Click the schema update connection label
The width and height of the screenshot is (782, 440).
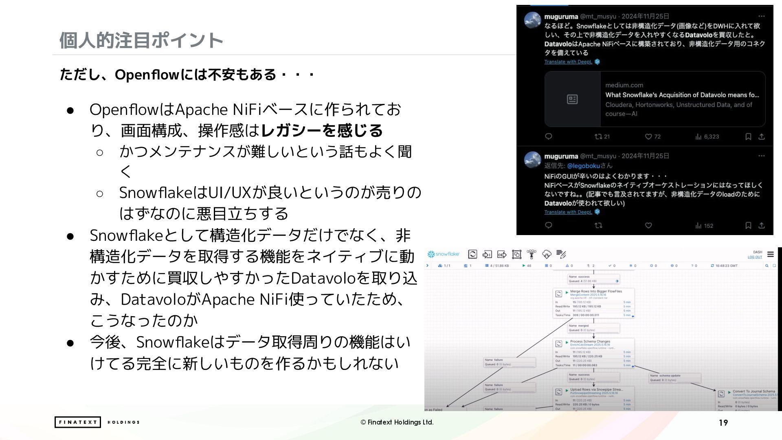coord(674,378)
